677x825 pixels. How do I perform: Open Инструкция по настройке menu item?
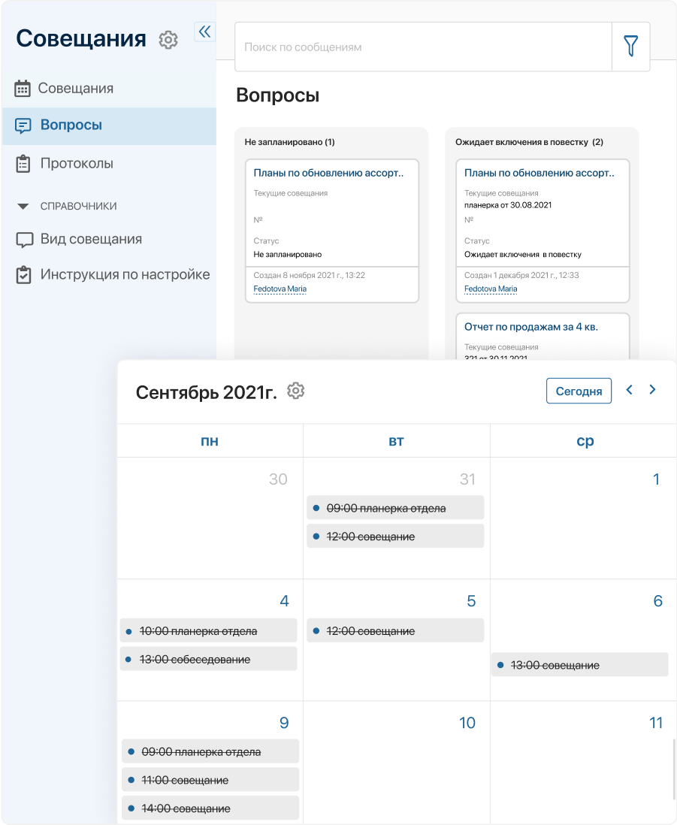[125, 275]
